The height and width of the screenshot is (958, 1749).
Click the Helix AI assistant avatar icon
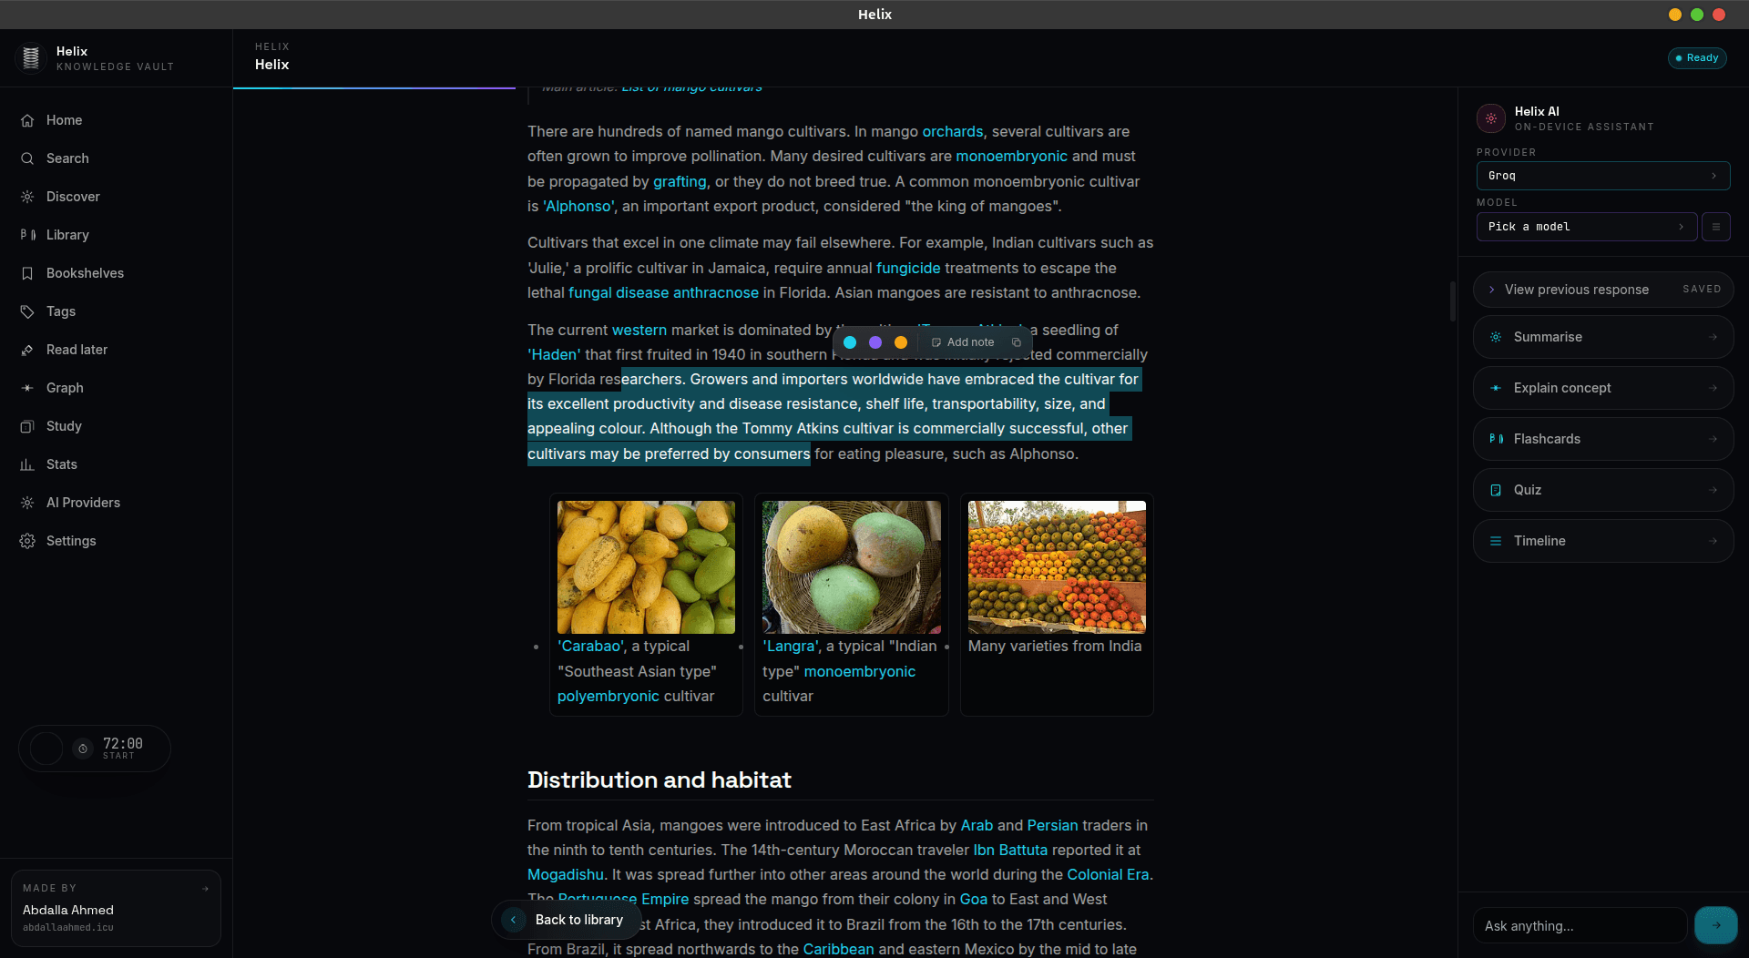[1491, 118]
